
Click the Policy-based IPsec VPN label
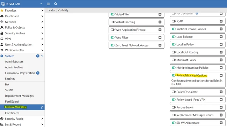coord(191,100)
